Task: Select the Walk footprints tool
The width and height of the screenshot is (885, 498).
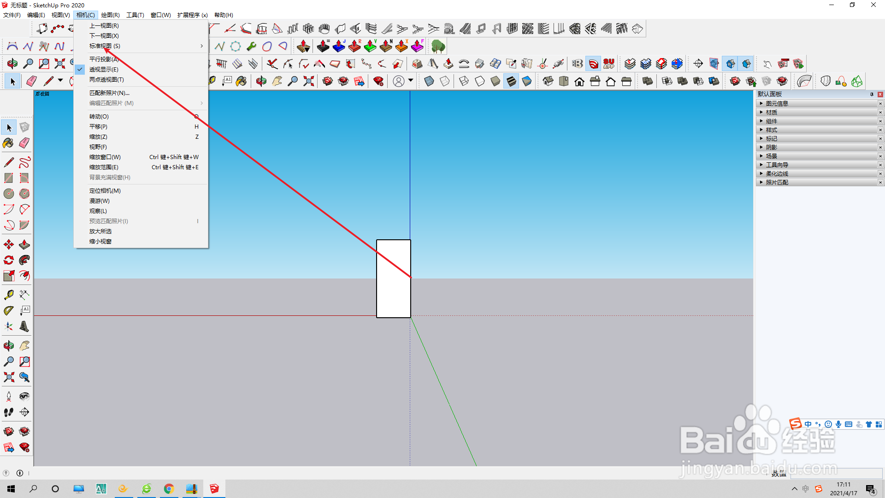Action: click(x=8, y=412)
